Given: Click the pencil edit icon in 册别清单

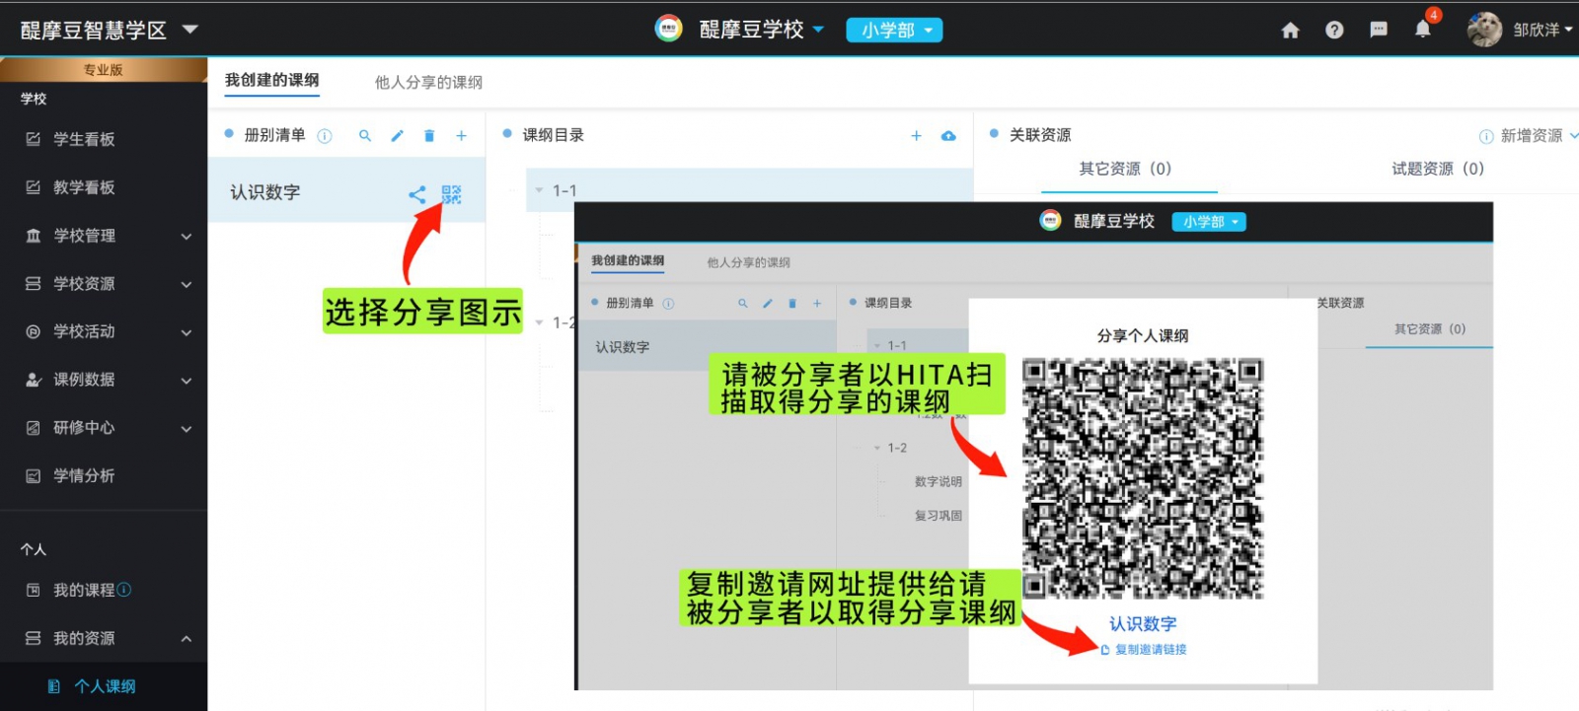Looking at the screenshot, I should [x=397, y=136].
